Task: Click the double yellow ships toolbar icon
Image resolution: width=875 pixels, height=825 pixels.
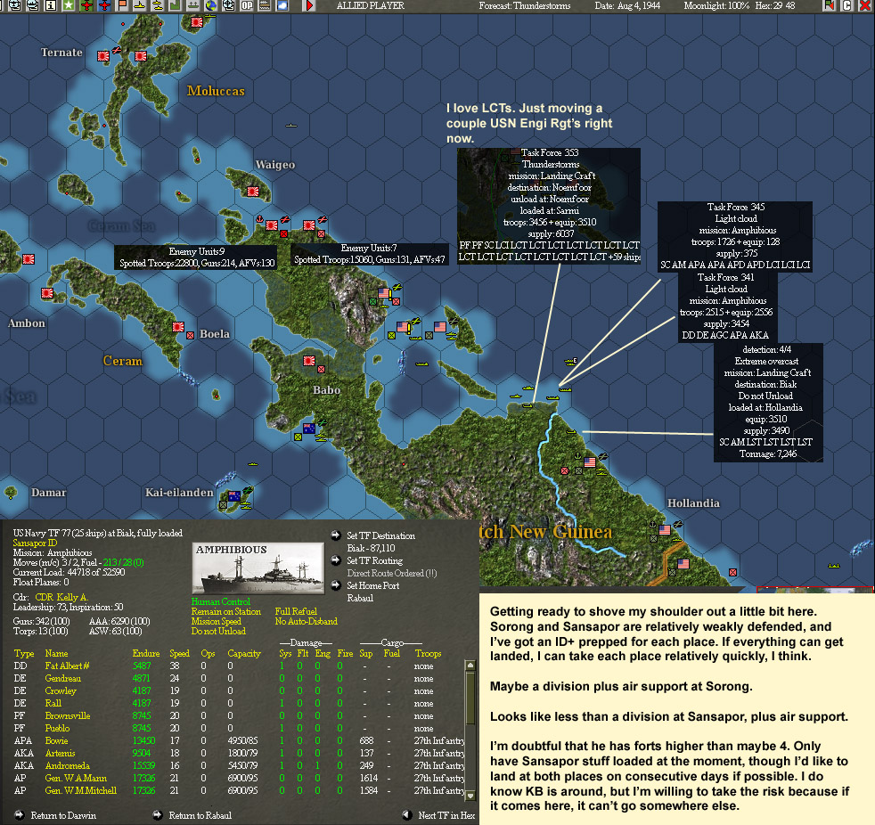Action: pyautogui.click(x=158, y=5)
